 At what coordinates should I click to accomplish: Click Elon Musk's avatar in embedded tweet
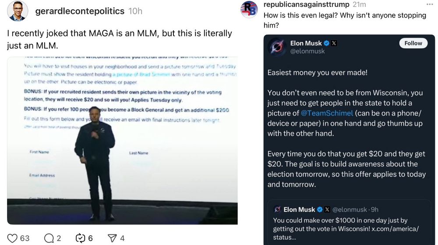click(277, 47)
